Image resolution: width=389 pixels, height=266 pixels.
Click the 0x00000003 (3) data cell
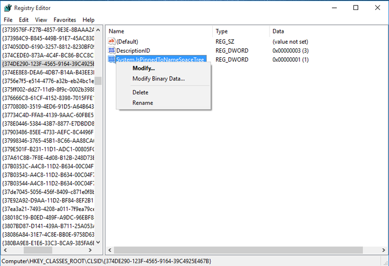[291, 51]
